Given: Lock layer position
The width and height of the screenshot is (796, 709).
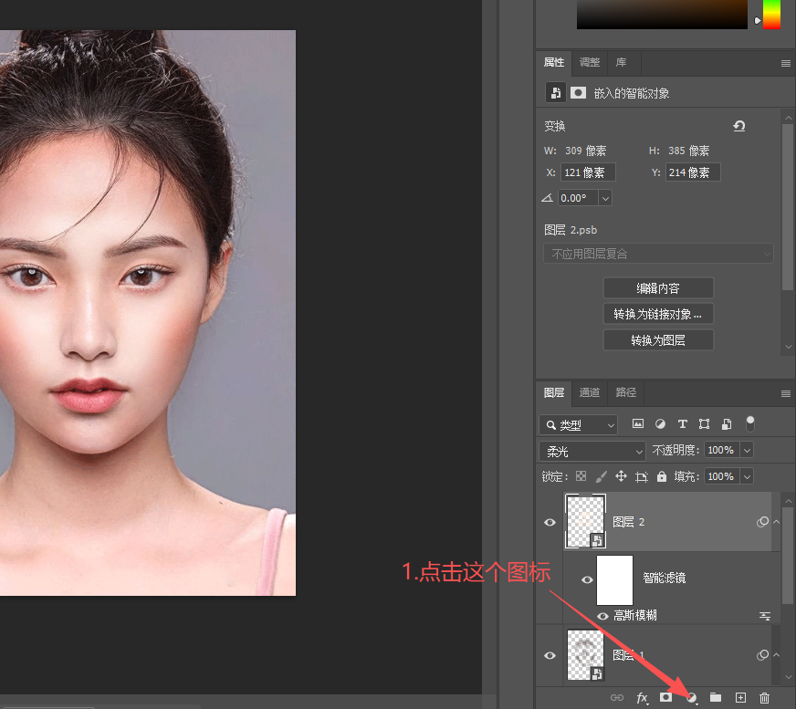Looking at the screenshot, I should click(621, 476).
